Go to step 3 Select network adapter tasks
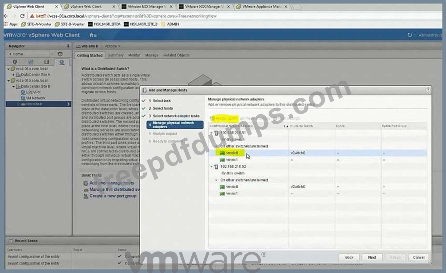446x273 pixels. pos(174,116)
